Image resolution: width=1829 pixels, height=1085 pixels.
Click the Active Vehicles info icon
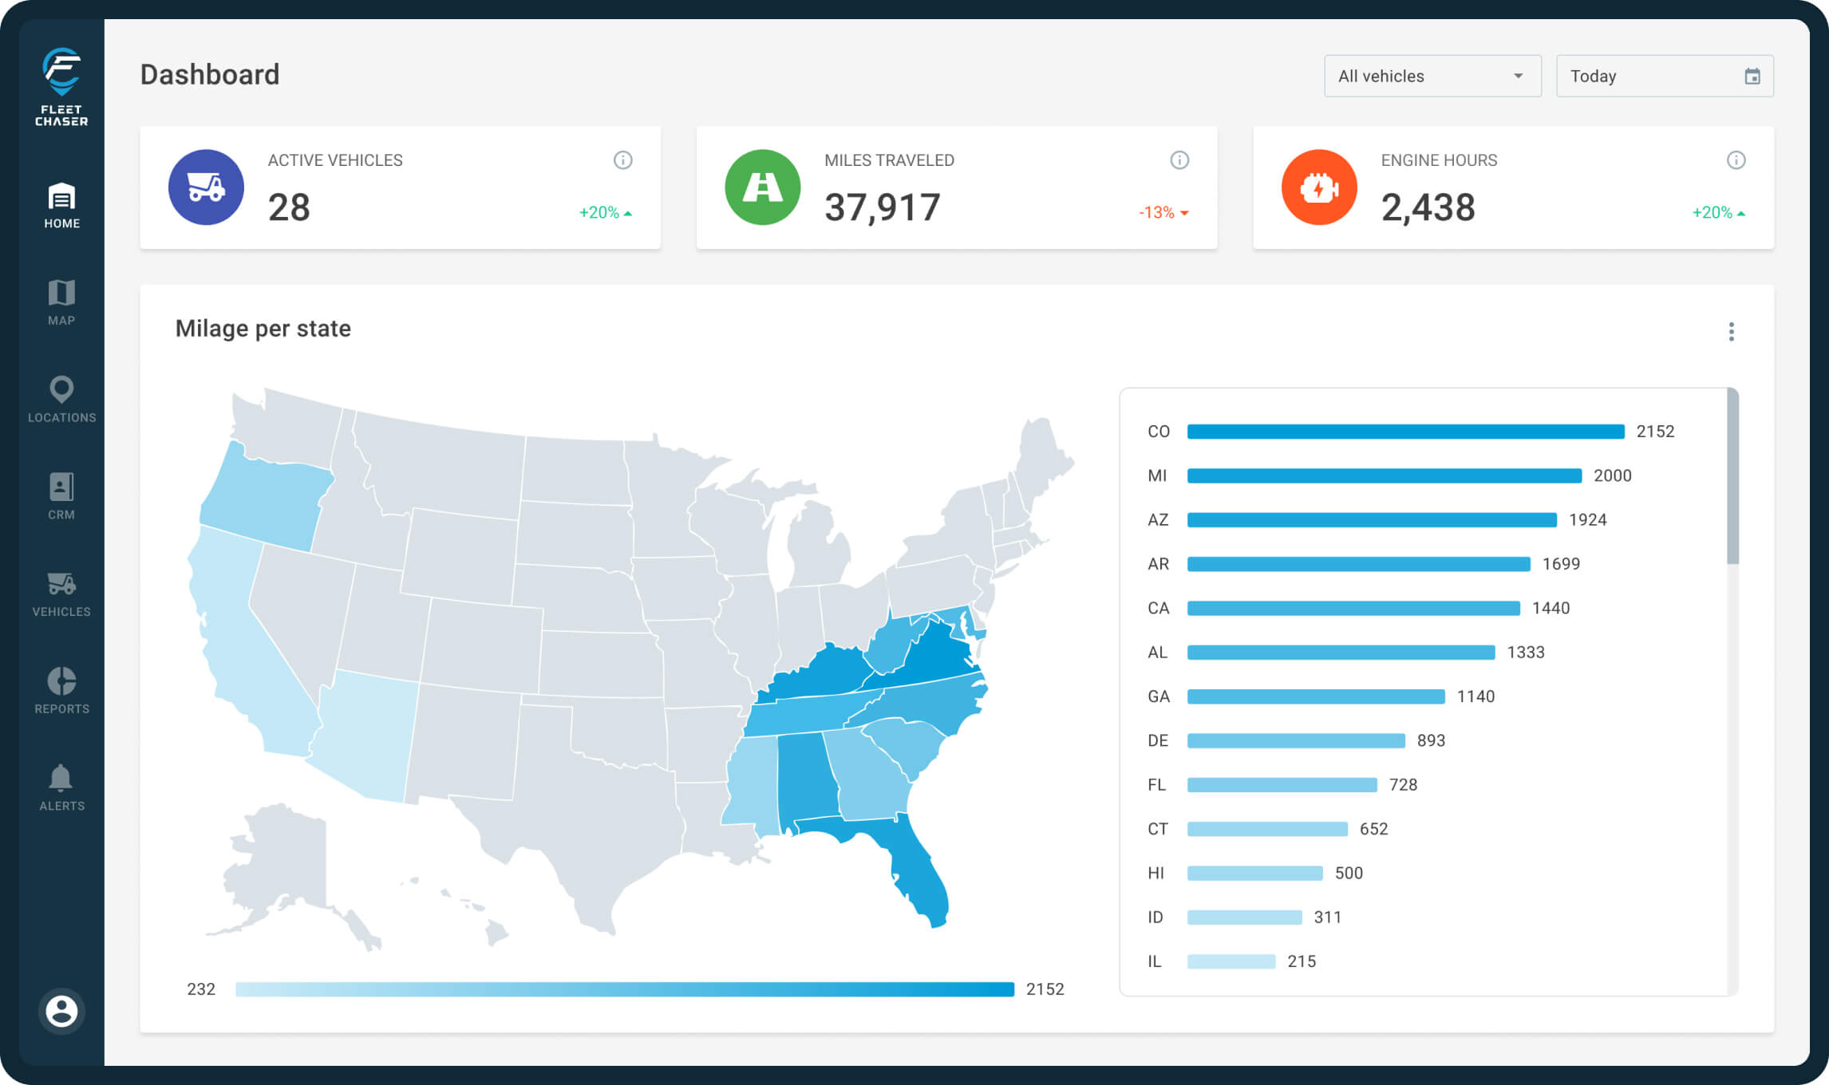[622, 160]
